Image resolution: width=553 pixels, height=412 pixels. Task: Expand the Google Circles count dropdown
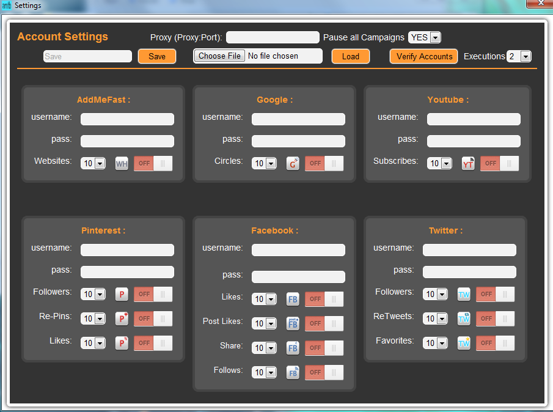point(264,163)
